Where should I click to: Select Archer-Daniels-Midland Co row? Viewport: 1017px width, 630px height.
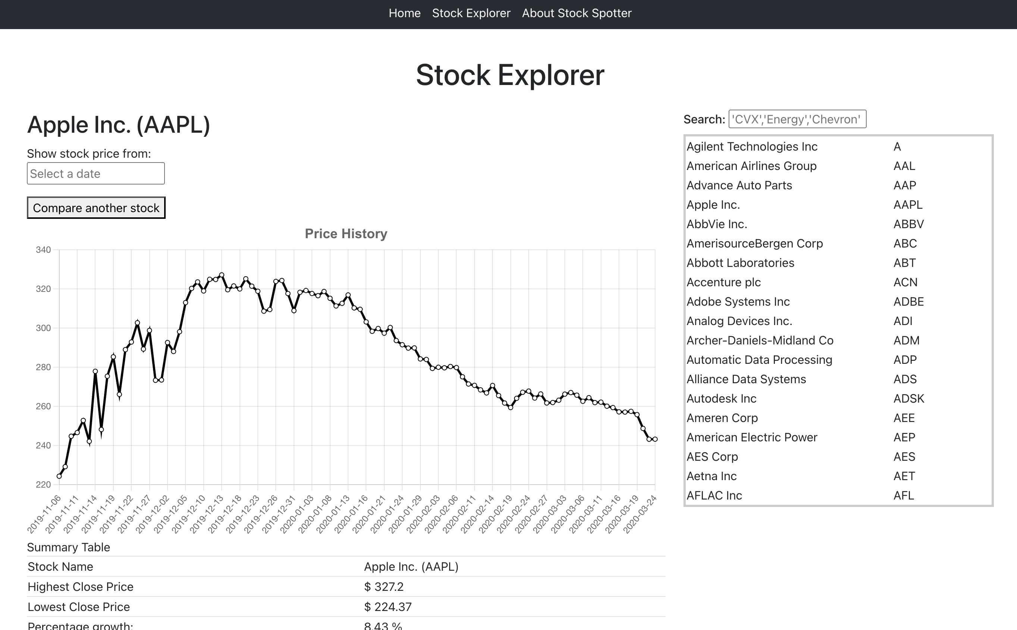(759, 340)
